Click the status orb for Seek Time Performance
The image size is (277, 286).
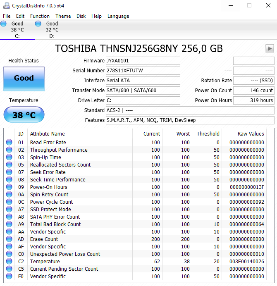9,179
